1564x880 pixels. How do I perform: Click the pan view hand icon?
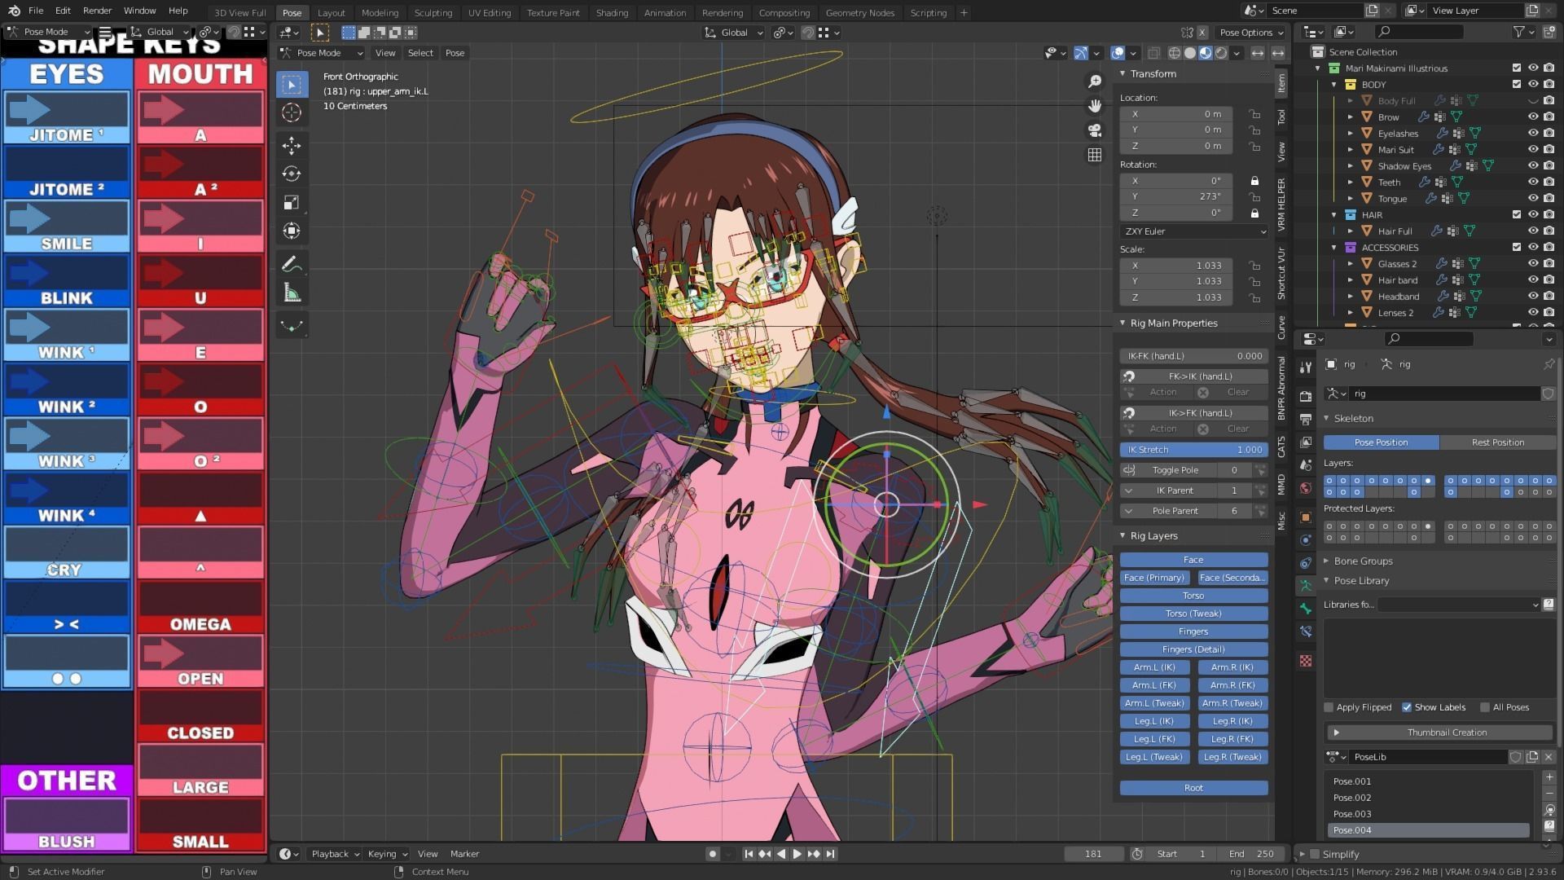point(1095,106)
